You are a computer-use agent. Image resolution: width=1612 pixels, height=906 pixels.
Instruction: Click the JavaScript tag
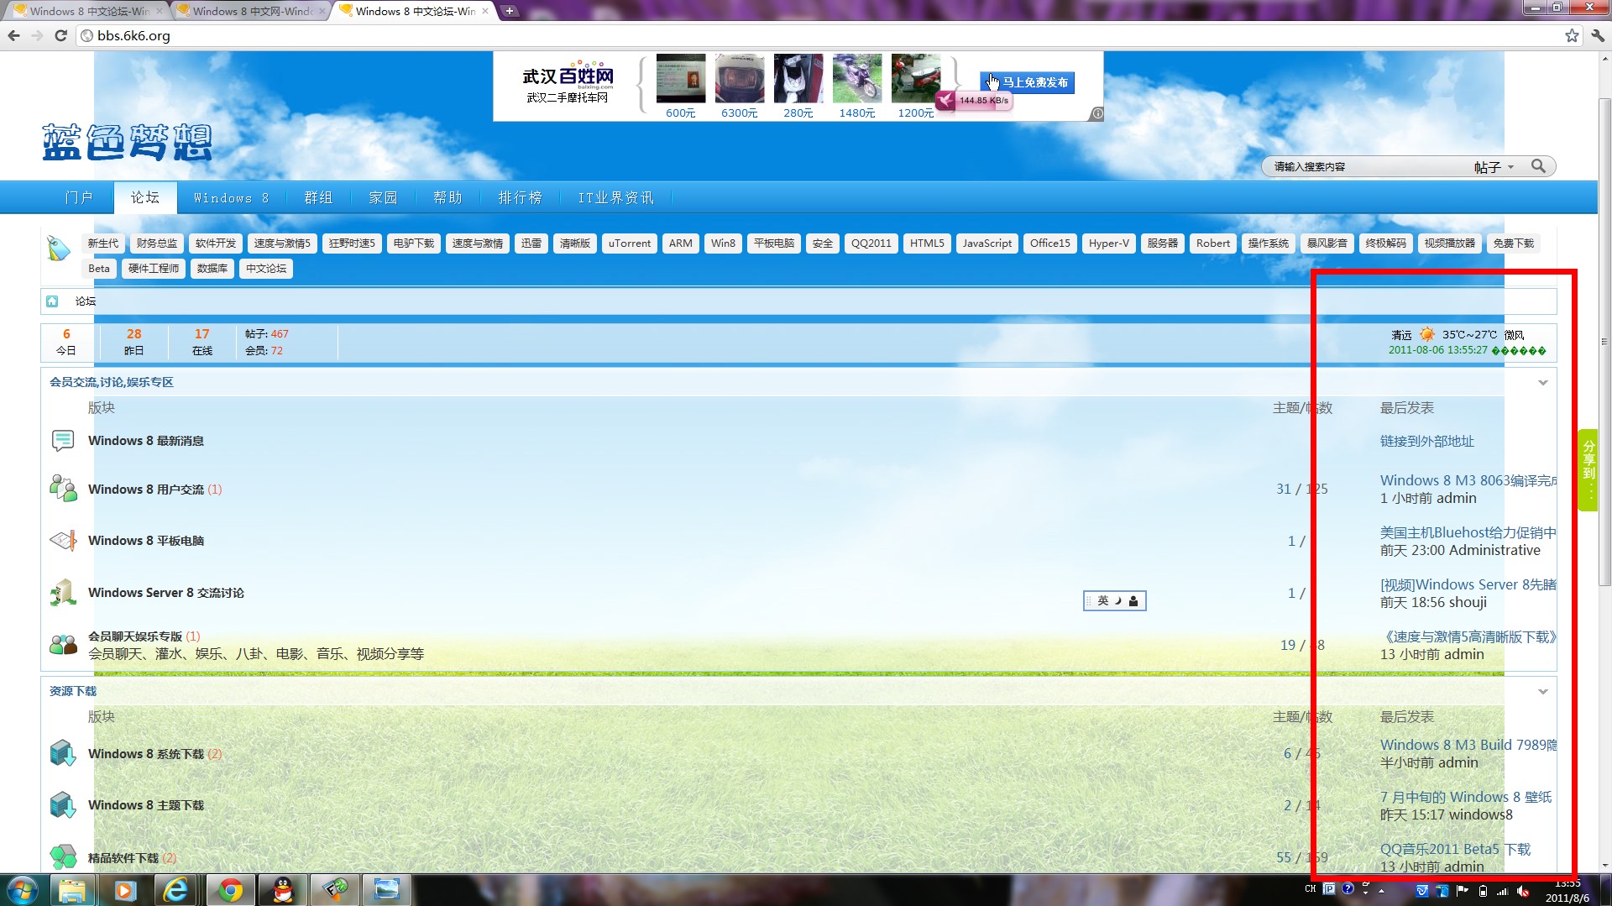tap(987, 244)
